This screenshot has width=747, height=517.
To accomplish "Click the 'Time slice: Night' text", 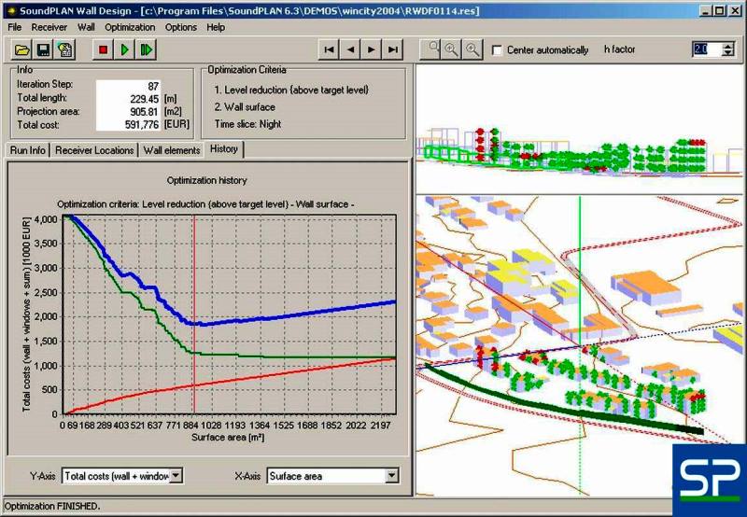I will (x=247, y=124).
